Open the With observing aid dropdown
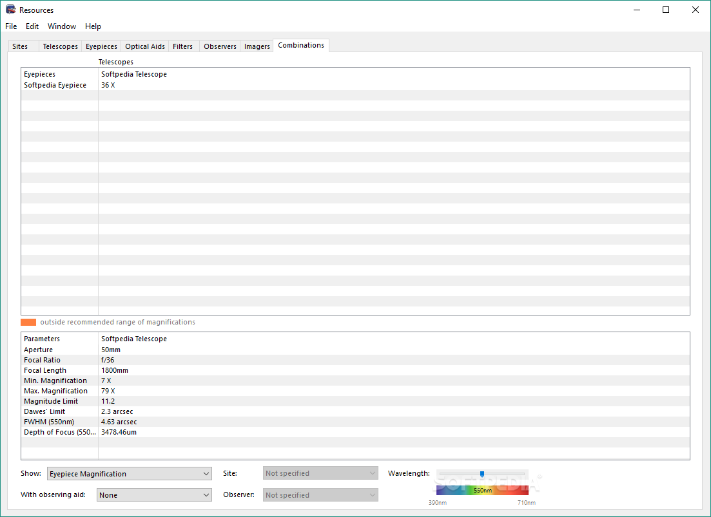This screenshot has height=517, width=711. pyautogui.click(x=154, y=495)
